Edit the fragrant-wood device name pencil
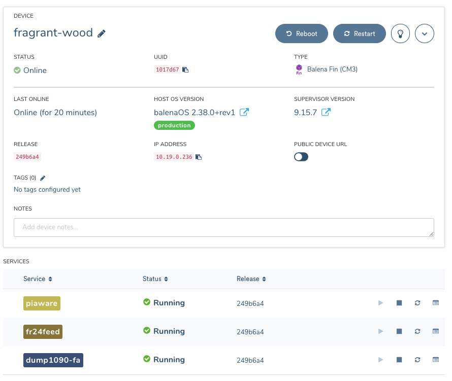Viewport: 452px width, 381px height. (x=102, y=33)
